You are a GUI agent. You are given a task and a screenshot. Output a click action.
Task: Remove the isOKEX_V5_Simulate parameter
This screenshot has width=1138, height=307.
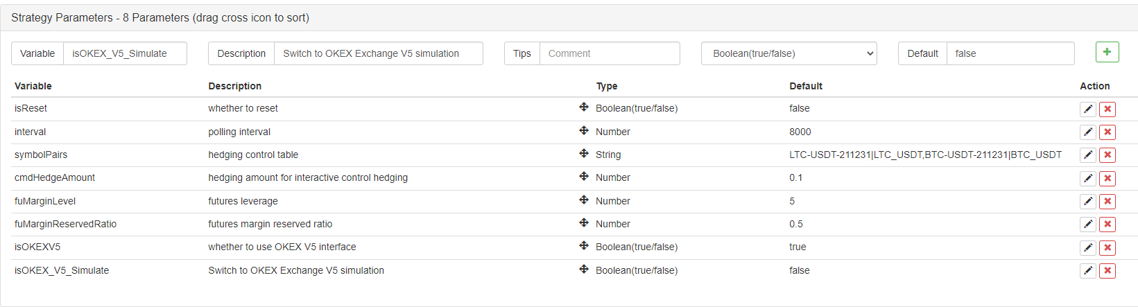pyautogui.click(x=1107, y=271)
